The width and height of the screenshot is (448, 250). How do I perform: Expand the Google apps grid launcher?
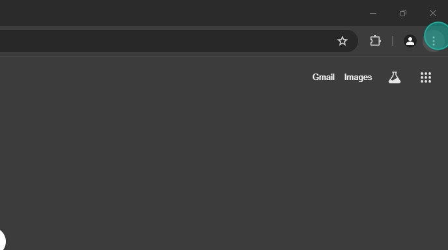pyautogui.click(x=426, y=77)
